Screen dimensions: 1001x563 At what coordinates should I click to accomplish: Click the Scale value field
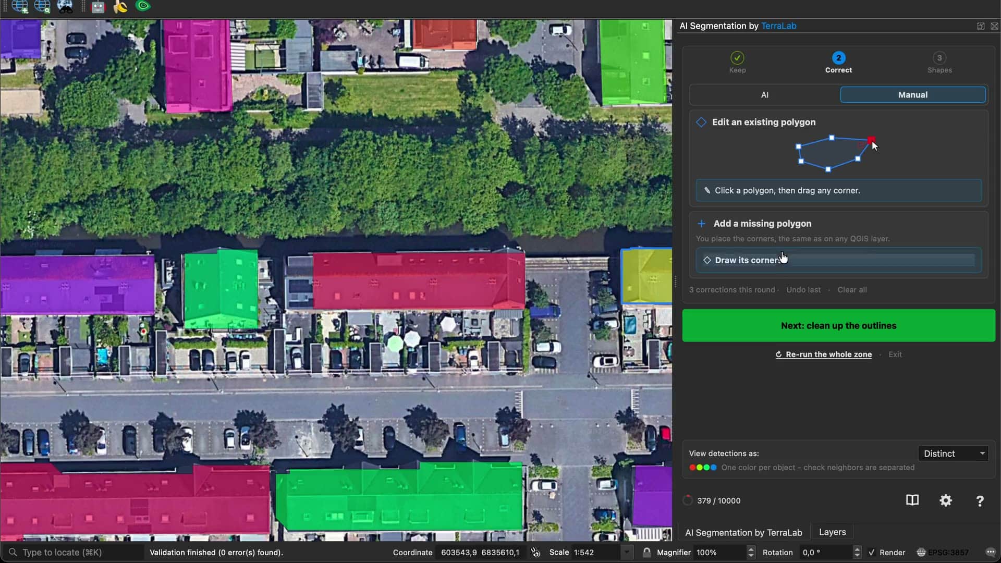[595, 553]
